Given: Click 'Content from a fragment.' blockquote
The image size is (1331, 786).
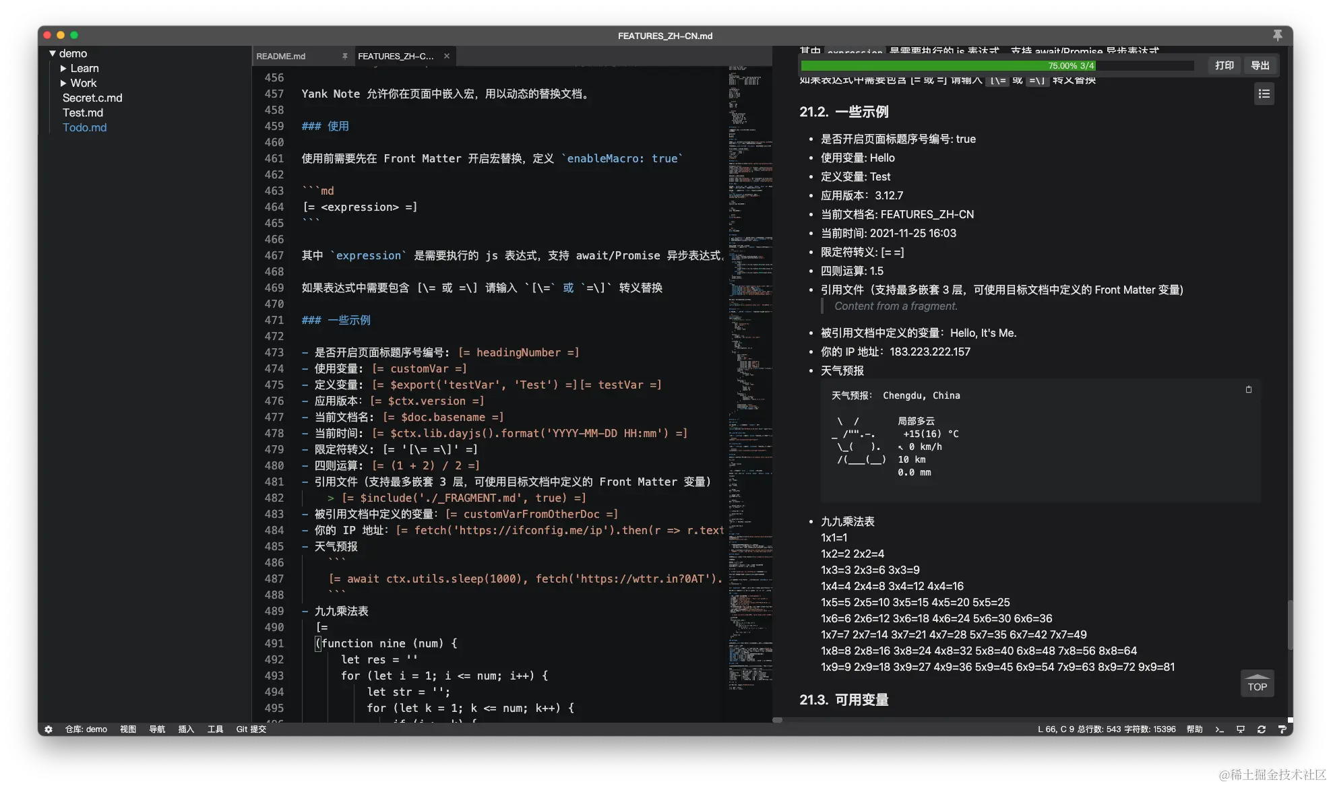Looking at the screenshot, I should (896, 306).
